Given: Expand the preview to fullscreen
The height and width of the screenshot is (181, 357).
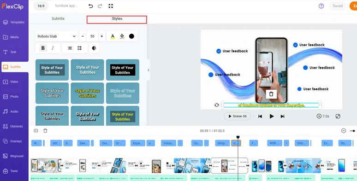Looking at the screenshot, I should (x=338, y=116).
